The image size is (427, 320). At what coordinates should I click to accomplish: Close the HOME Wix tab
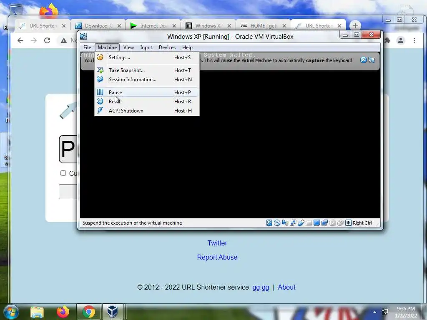tap(284, 26)
